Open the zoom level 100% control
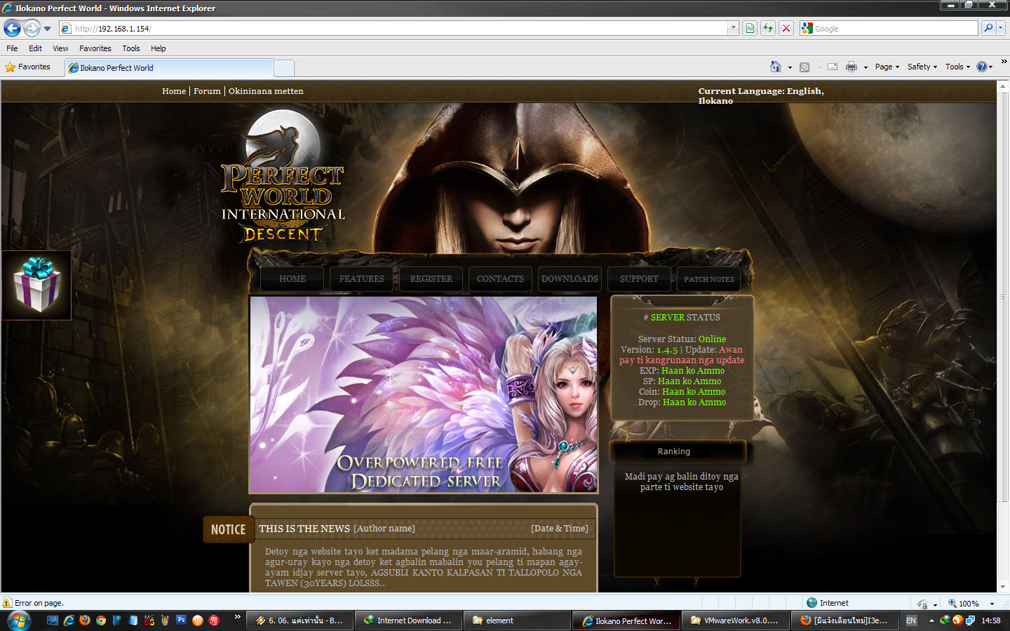1010x631 pixels. pyautogui.click(x=971, y=603)
